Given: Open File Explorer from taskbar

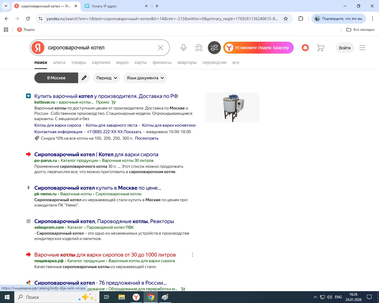Looking at the screenshot, I should coord(121,297).
